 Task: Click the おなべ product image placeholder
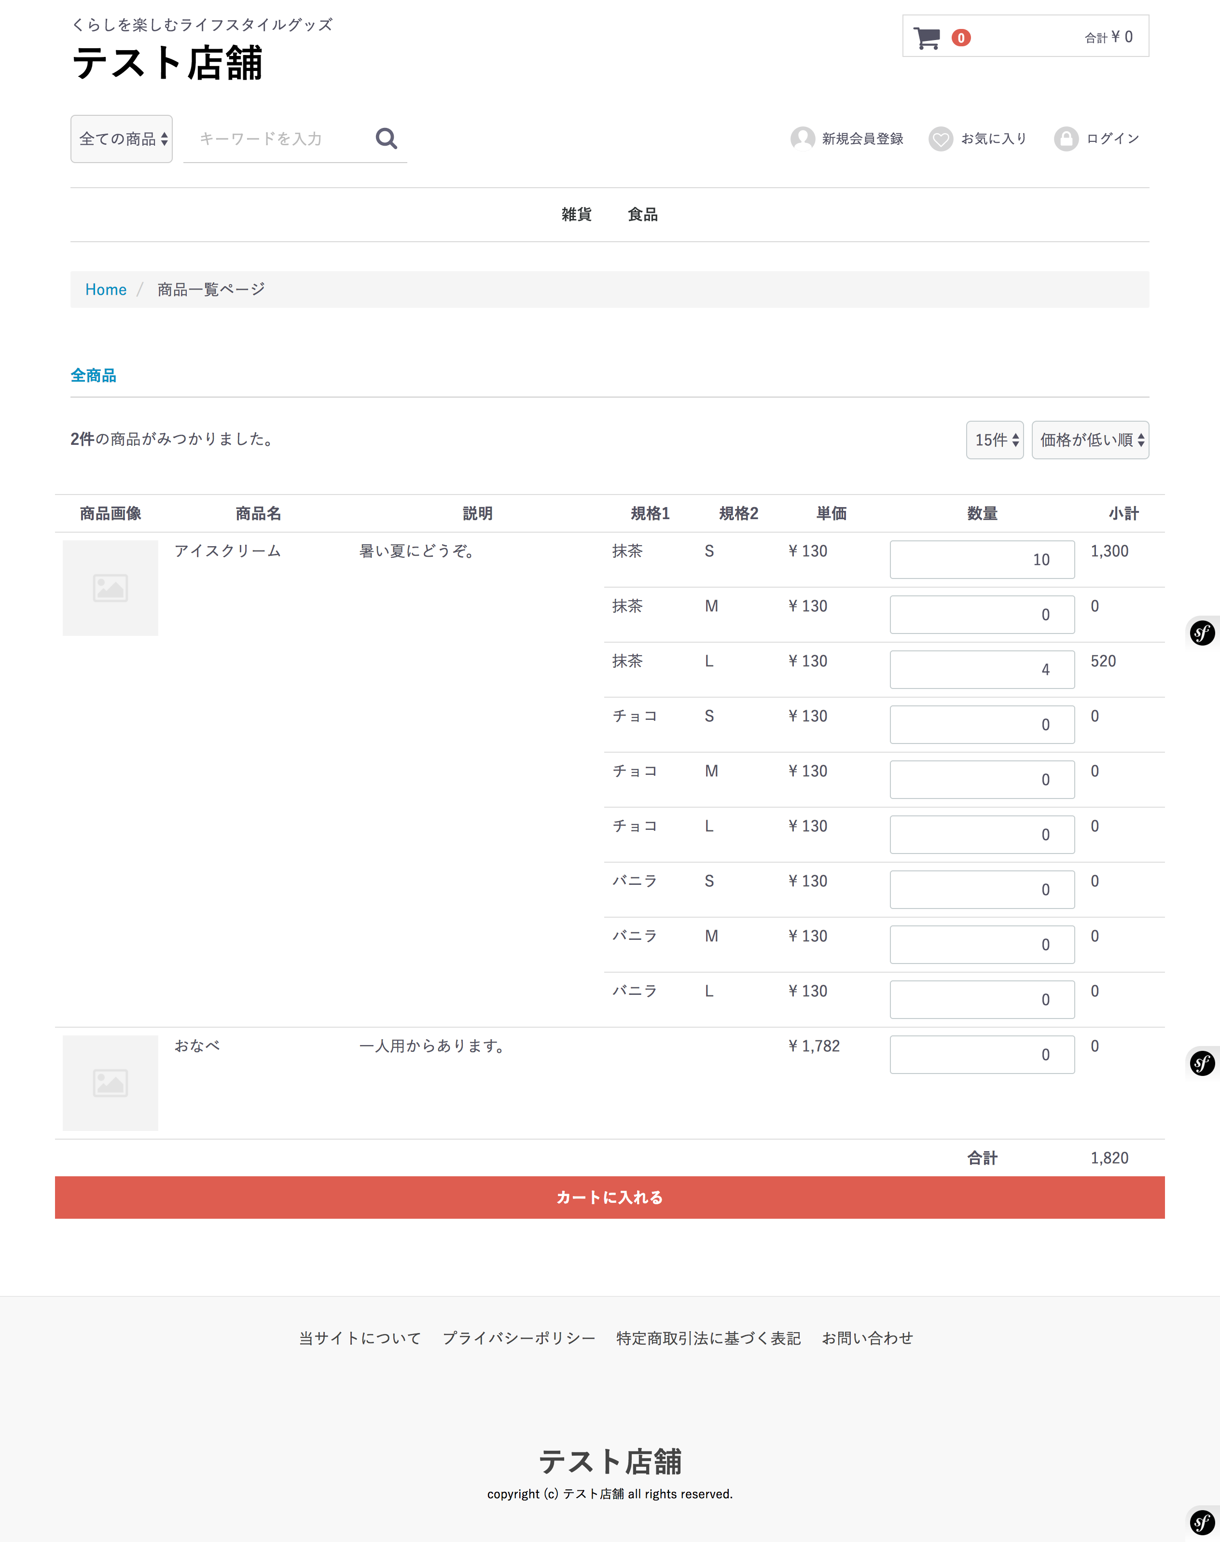click(x=111, y=1083)
